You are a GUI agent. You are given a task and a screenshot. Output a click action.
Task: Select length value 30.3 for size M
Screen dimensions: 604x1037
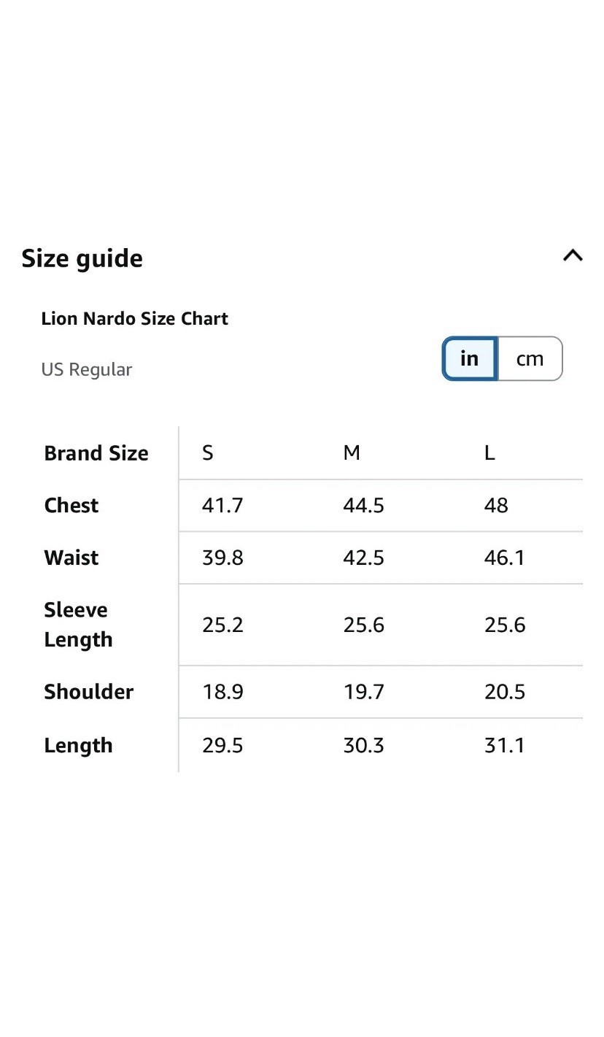[x=363, y=746]
